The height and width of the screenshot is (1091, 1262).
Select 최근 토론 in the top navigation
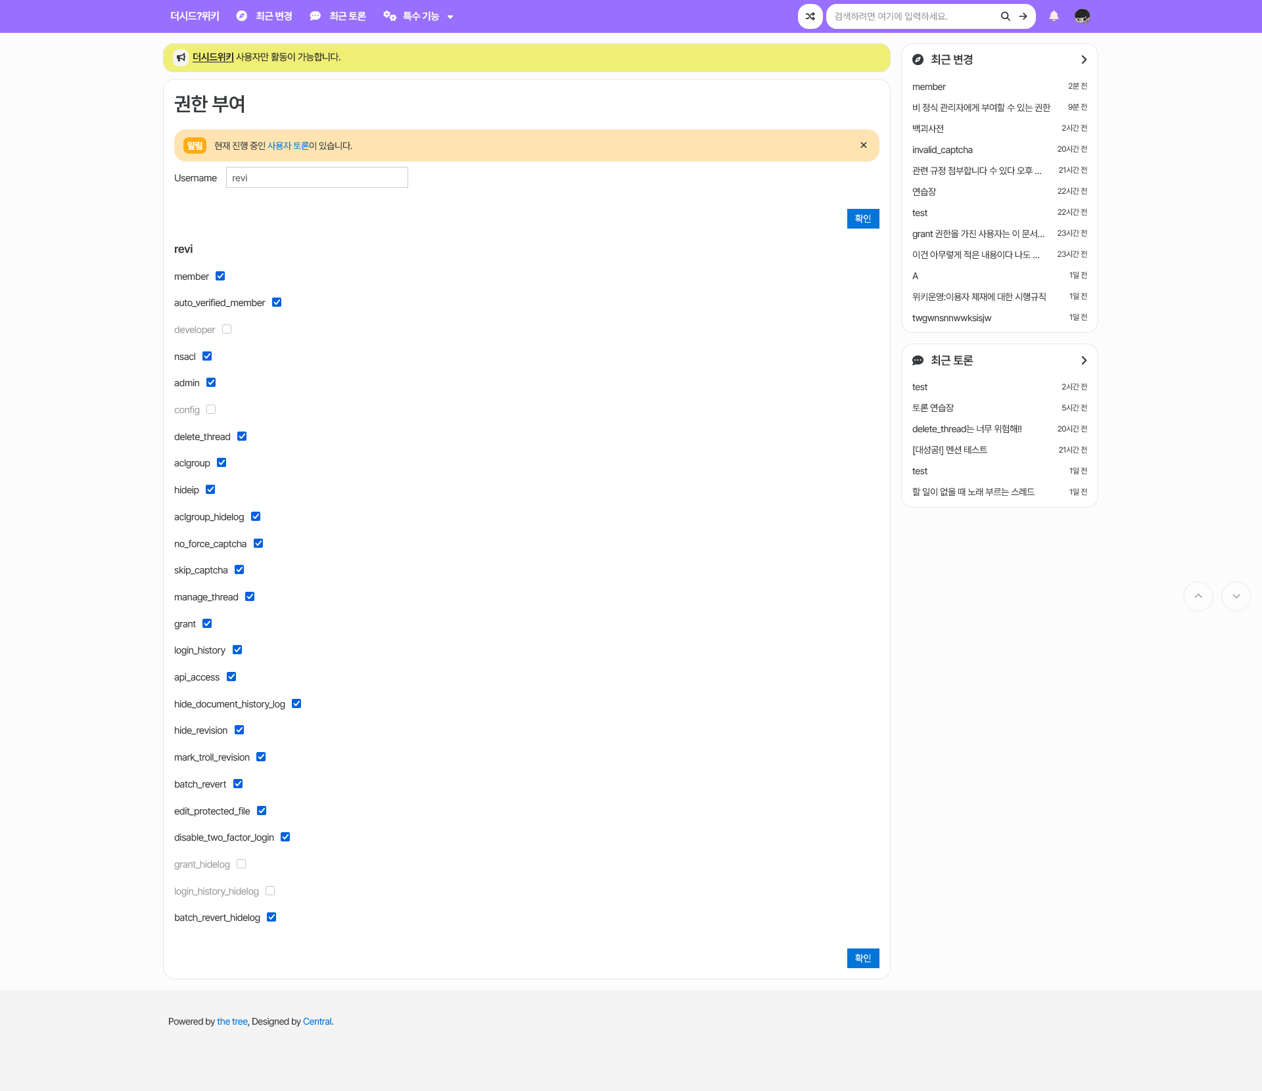pyautogui.click(x=348, y=16)
